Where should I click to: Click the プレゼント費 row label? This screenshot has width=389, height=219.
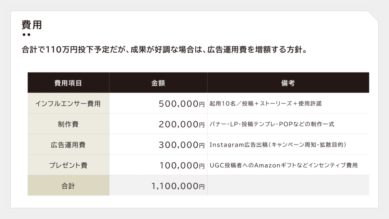pyautogui.click(x=68, y=165)
